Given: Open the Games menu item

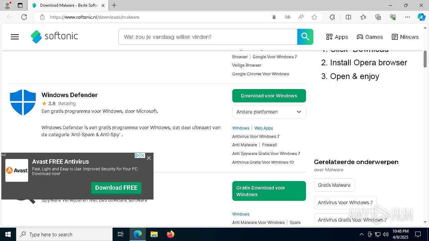Looking at the screenshot, I should pos(370,37).
